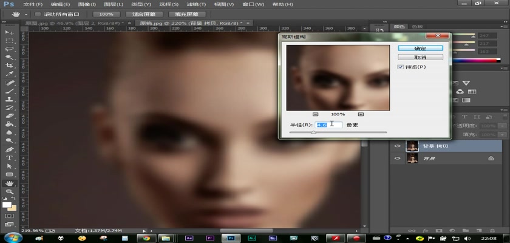Click the 适合屏幕 button
The image size is (510, 243).
[x=143, y=15]
